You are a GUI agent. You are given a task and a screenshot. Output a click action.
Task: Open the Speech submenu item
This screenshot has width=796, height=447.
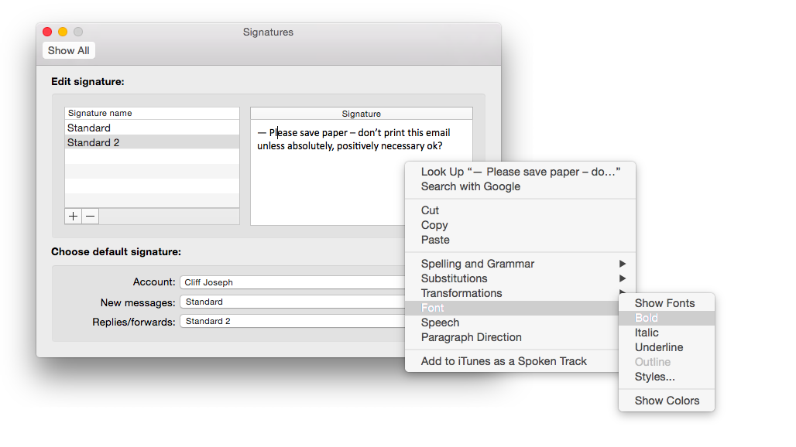(x=512, y=322)
